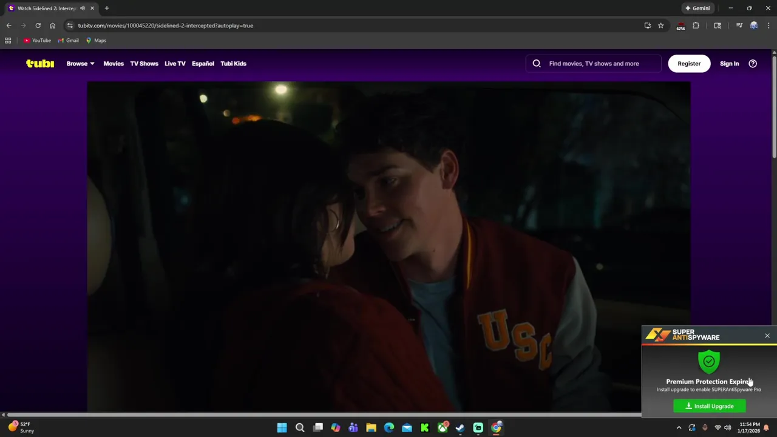Image resolution: width=777 pixels, height=437 pixels.
Task: Install app icon in address bar
Action: pyautogui.click(x=648, y=25)
